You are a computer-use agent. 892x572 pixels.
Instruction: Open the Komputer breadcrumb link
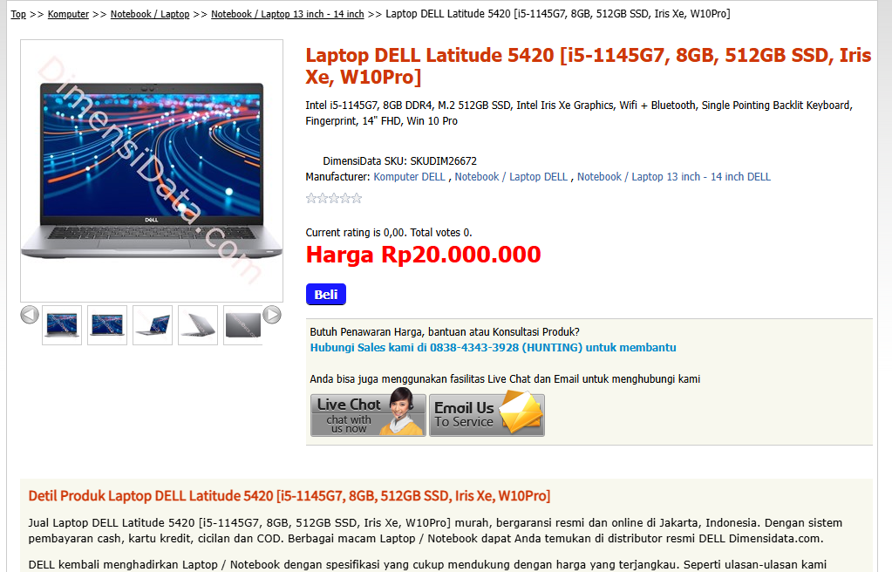pos(68,14)
